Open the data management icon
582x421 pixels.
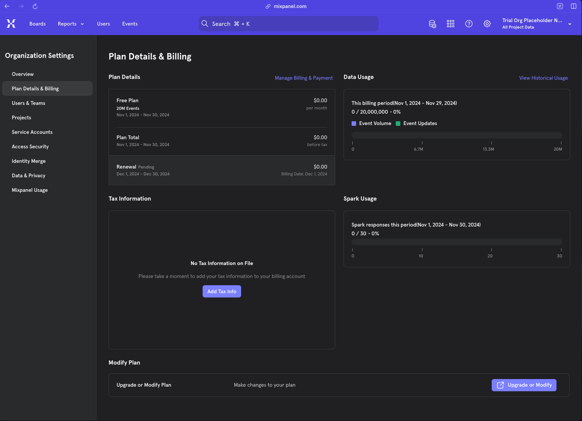pos(432,24)
